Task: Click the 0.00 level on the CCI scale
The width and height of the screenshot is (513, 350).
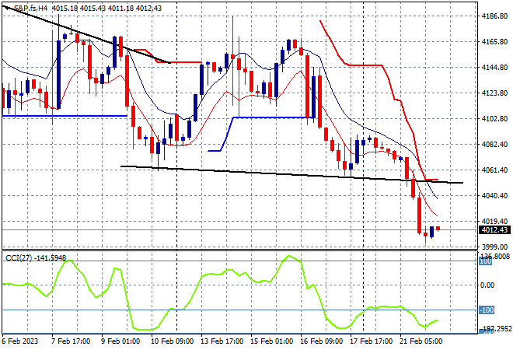Action: coord(487,285)
